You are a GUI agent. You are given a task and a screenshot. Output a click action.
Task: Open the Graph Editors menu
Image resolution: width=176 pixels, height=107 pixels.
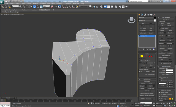[51, 4]
